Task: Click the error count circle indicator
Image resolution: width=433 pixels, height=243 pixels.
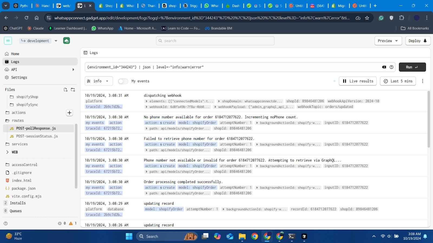Action: pyautogui.click(x=60, y=223)
